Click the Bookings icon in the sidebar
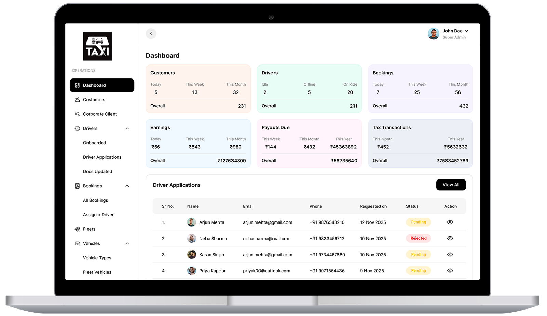The height and width of the screenshot is (316, 547). click(x=77, y=186)
